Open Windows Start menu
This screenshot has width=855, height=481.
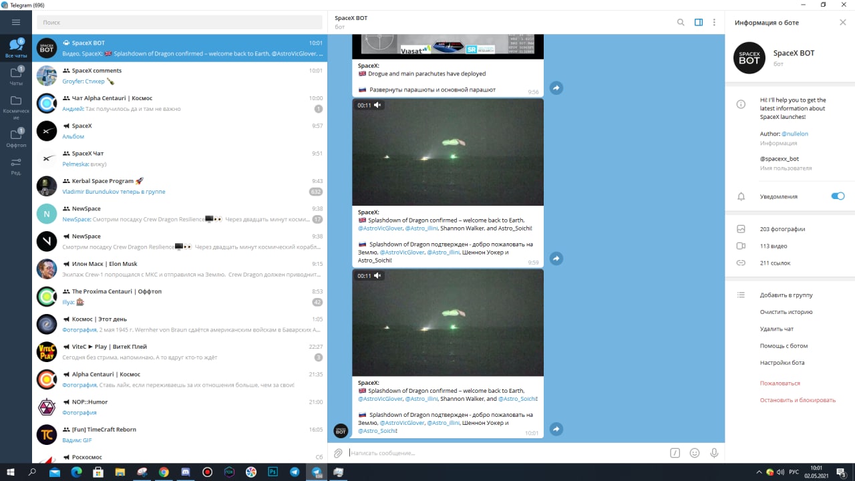[x=11, y=472]
